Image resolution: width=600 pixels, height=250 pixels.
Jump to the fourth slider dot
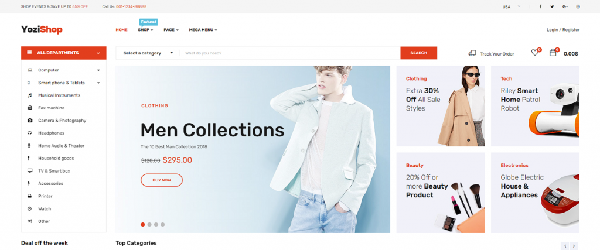(163, 225)
